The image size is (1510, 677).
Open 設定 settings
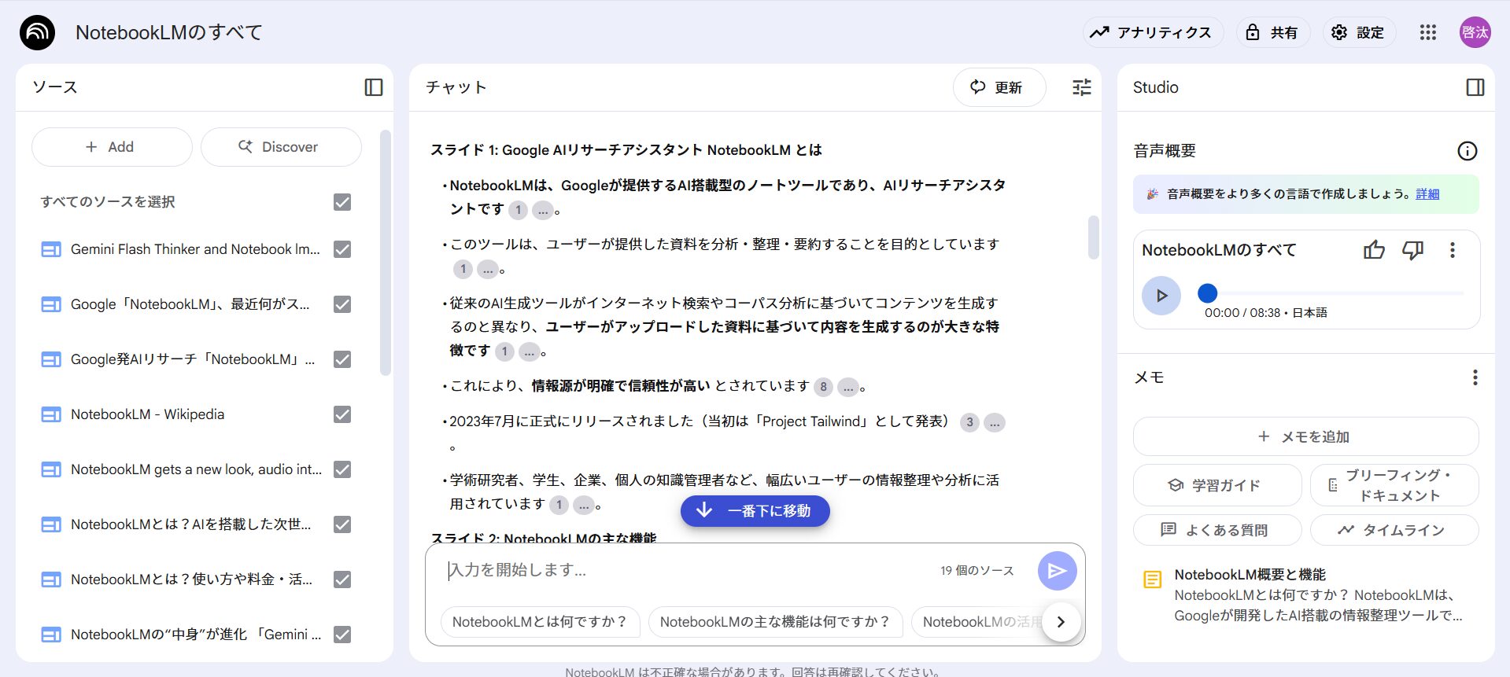point(1358,32)
